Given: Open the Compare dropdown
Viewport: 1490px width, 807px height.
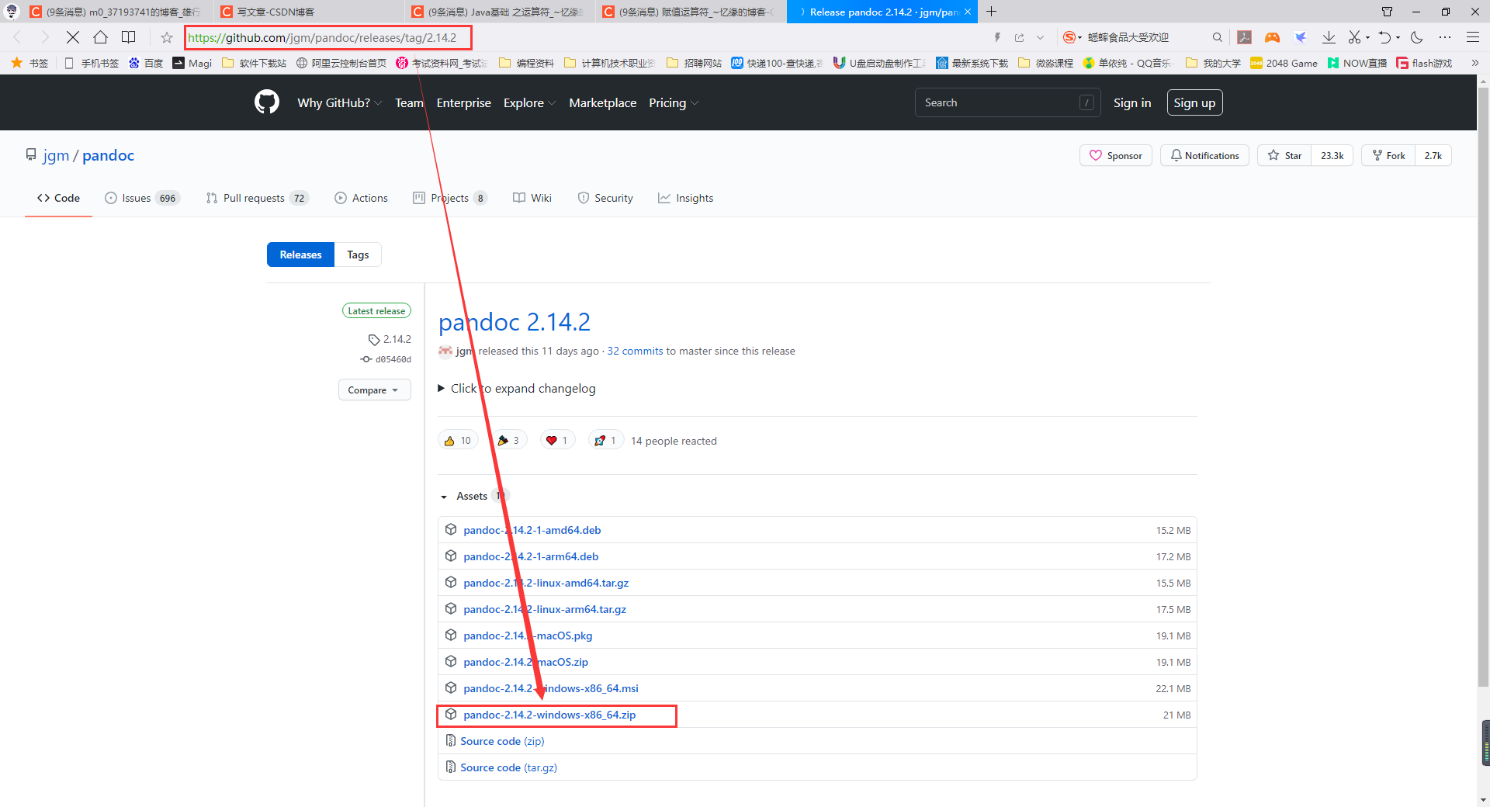Looking at the screenshot, I should (x=374, y=390).
